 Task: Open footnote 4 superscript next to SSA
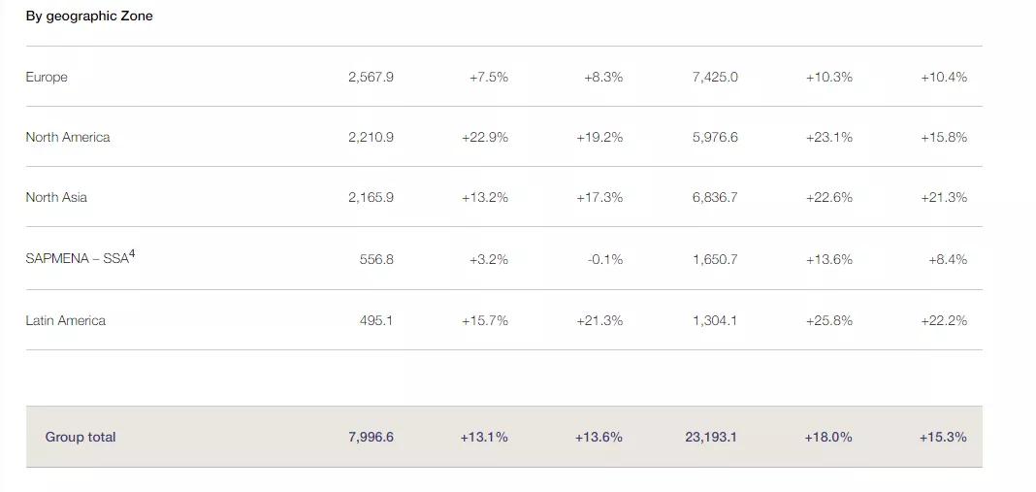coord(132,254)
